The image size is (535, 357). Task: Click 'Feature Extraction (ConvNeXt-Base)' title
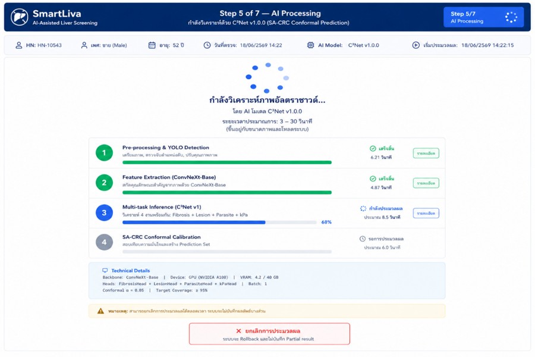click(x=169, y=177)
